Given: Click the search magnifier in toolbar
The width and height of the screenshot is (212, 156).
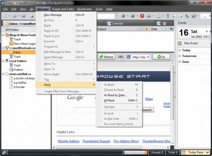Looking at the screenshot, I should pyautogui.click(x=202, y=16).
